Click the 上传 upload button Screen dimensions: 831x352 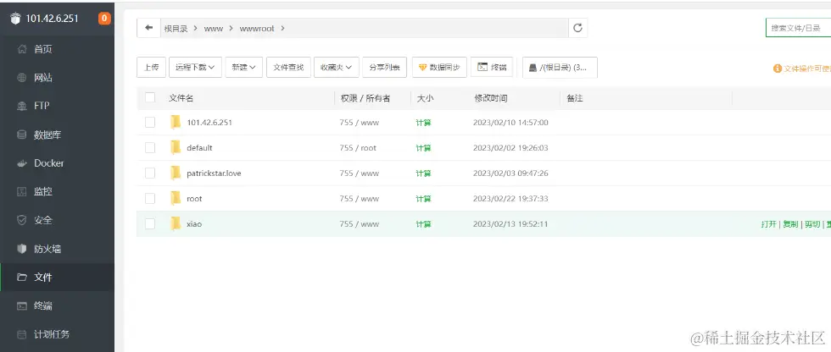coord(151,67)
